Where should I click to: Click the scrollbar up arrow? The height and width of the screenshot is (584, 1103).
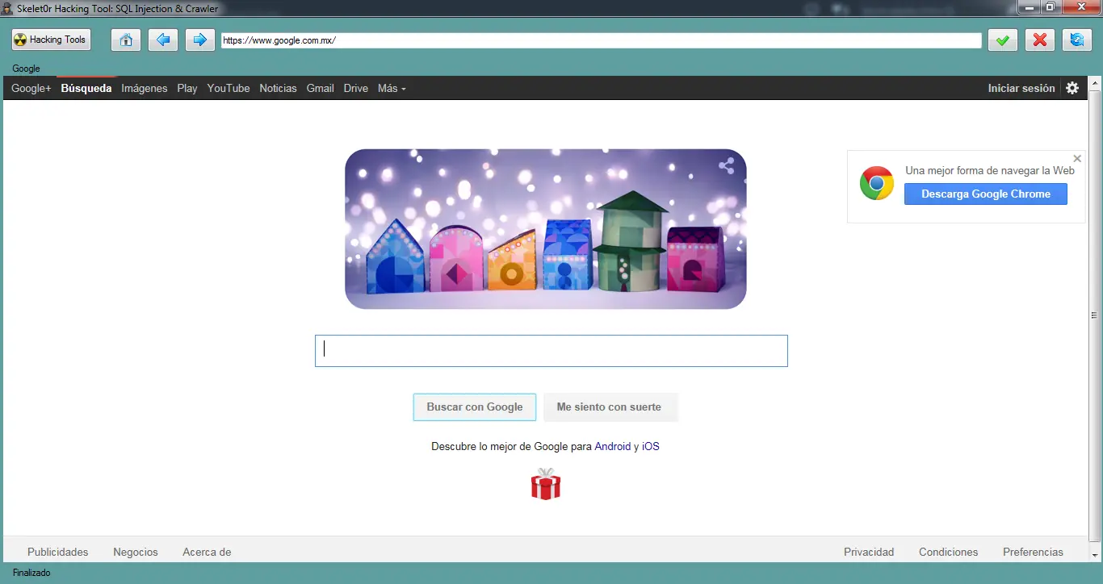click(1094, 82)
